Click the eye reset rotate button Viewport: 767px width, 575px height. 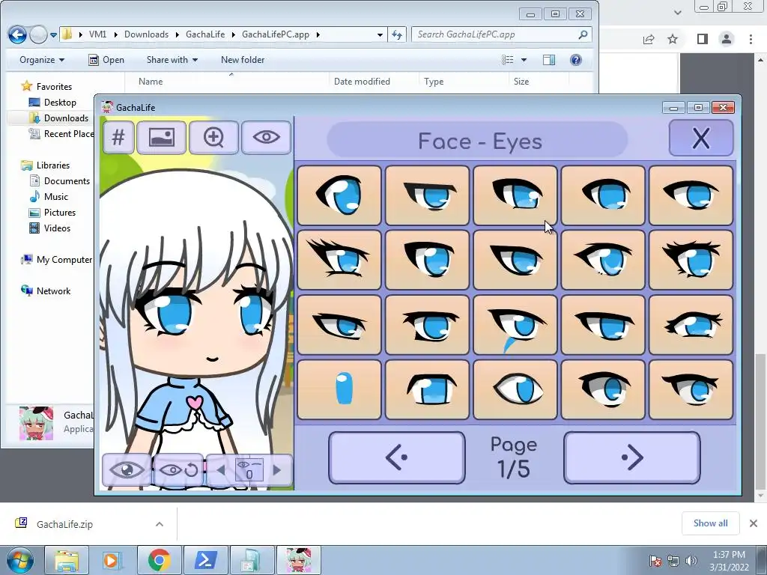(x=178, y=470)
